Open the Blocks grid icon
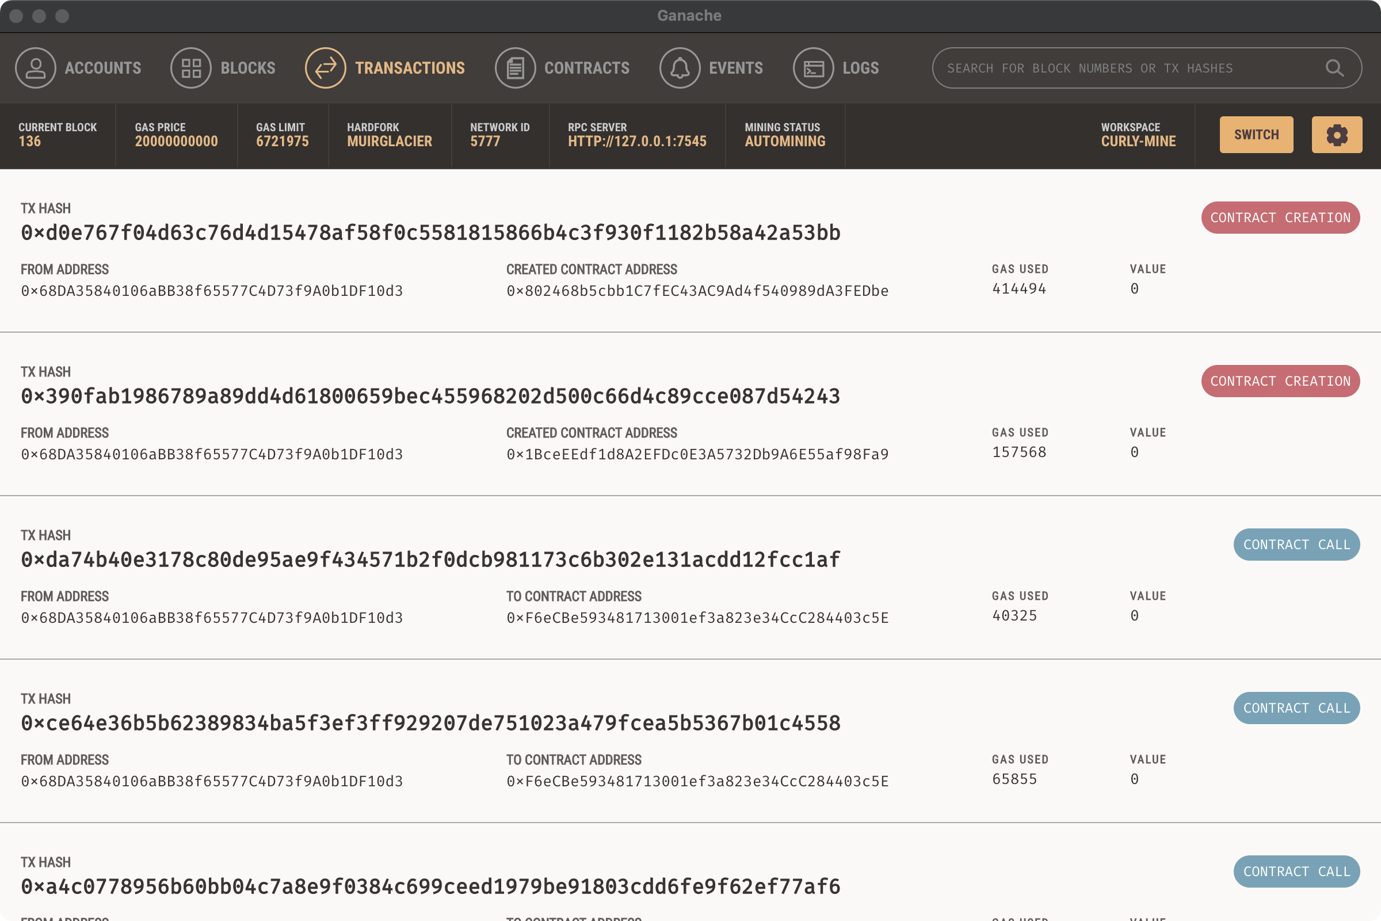Image resolution: width=1381 pixels, height=921 pixels. click(x=191, y=68)
